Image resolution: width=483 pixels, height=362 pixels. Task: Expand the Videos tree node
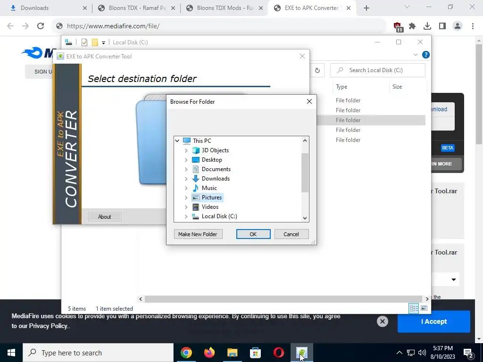tap(186, 207)
